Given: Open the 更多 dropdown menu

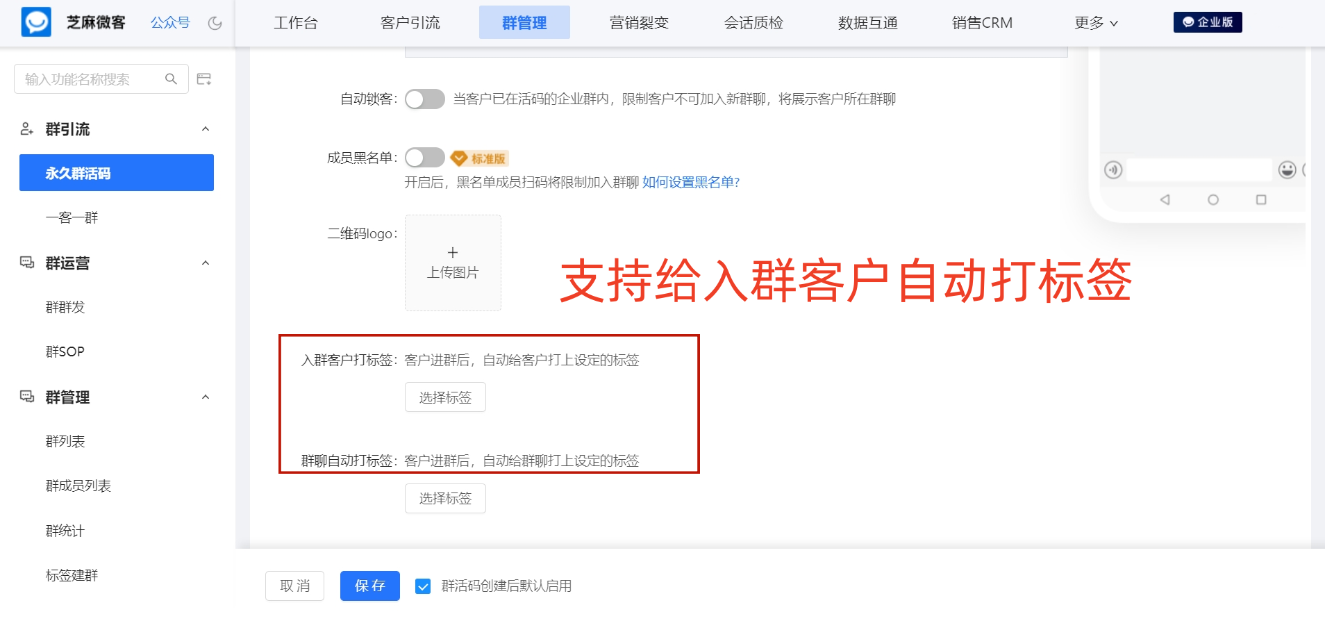Looking at the screenshot, I should 1096,23.
